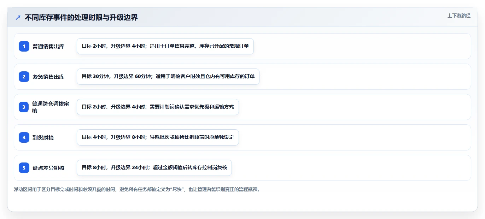Click the 目标 4小时 升级边界 8小时 box

158,137
